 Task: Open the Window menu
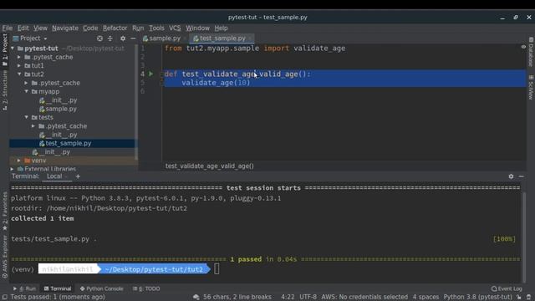click(197, 28)
